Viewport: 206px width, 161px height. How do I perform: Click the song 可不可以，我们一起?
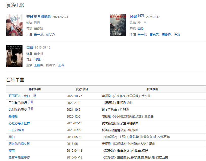(x=22, y=96)
